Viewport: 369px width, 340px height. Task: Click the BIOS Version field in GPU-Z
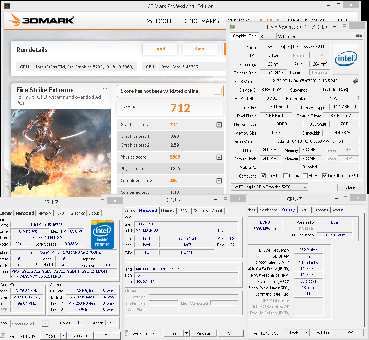tap(305, 81)
